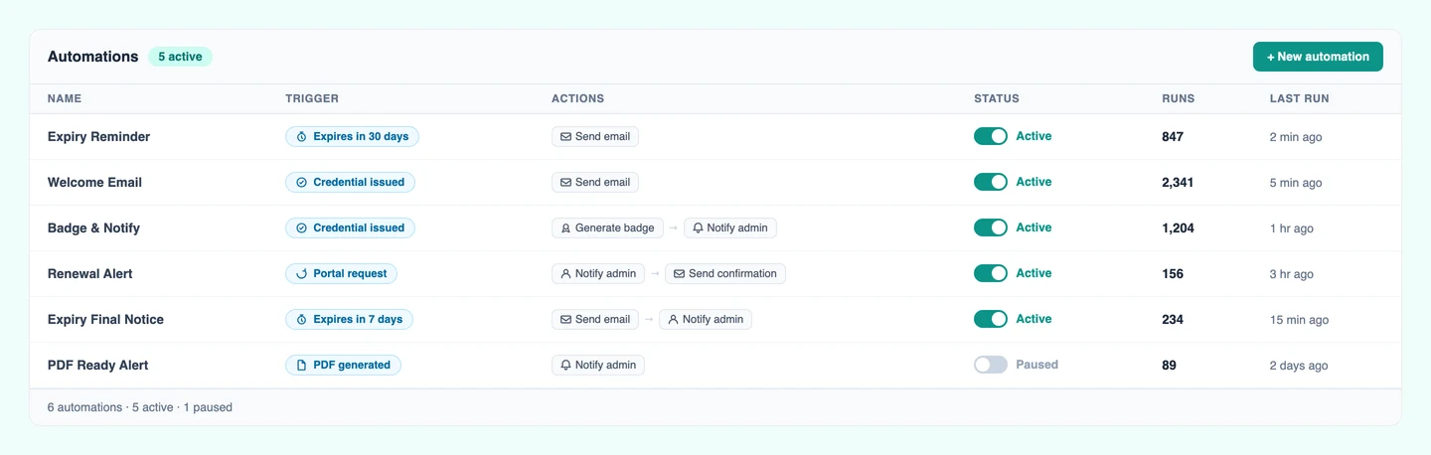Sort by the RUNS column header
Screen dimensions: 1431x455
click(1179, 99)
